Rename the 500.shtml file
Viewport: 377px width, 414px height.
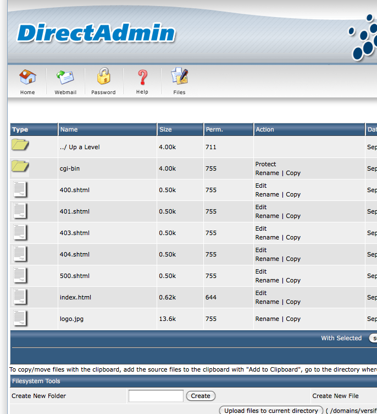(267, 280)
